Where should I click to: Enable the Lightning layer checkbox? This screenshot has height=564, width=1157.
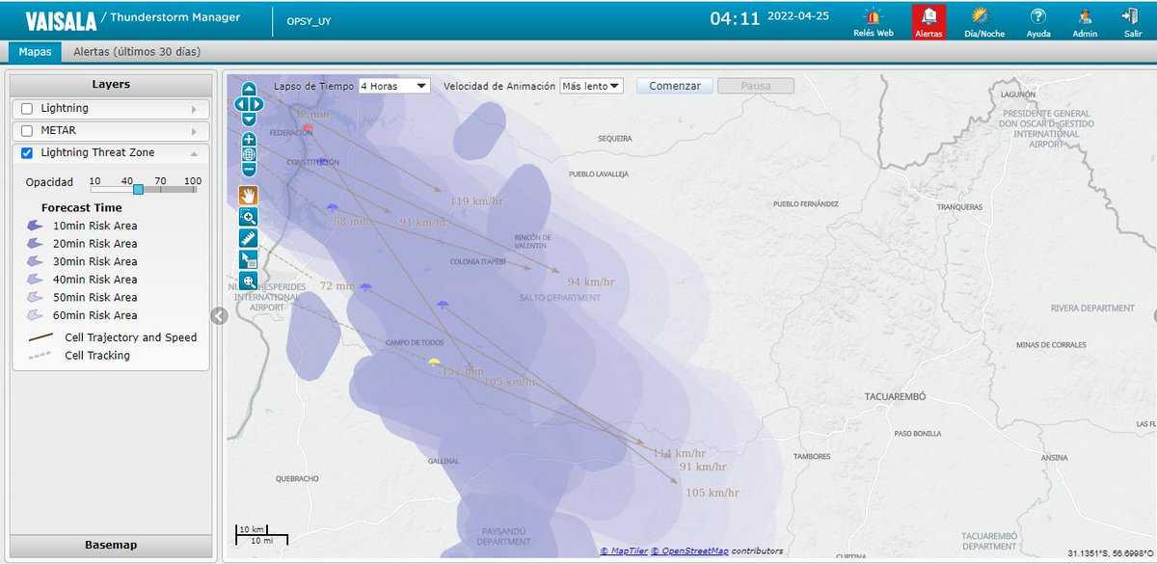coord(27,109)
